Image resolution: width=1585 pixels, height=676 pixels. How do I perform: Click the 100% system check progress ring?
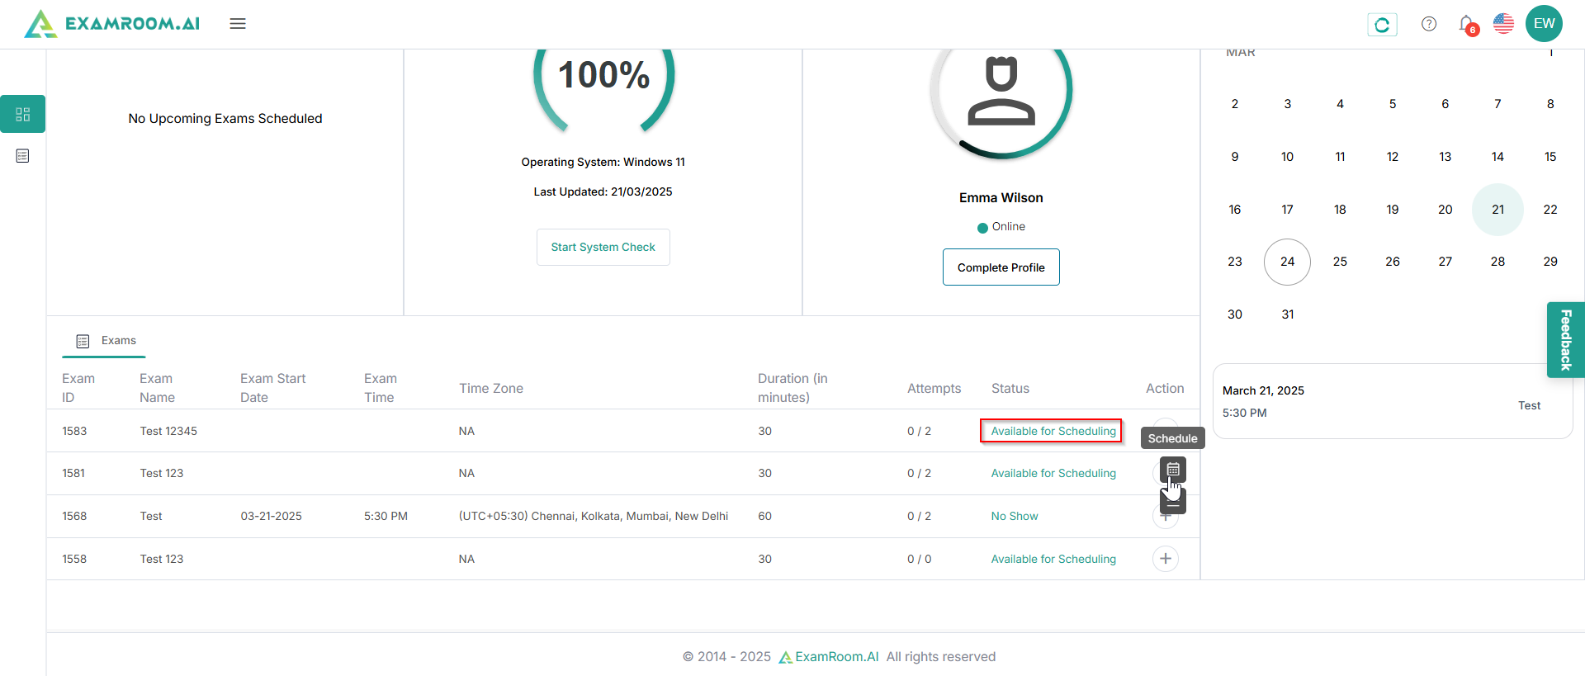603,89
